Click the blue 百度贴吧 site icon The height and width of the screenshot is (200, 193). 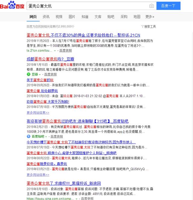[29, 136]
